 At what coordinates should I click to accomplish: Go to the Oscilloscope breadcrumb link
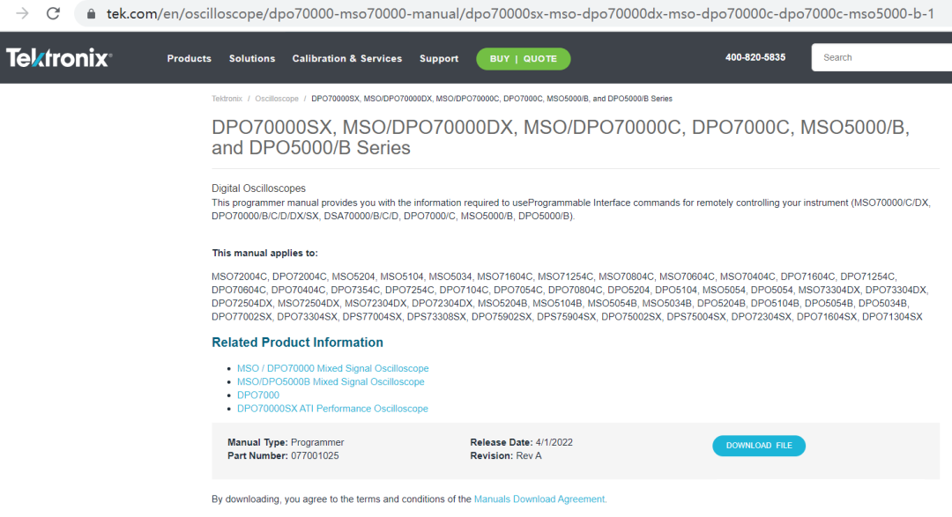click(x=276, y=99)
